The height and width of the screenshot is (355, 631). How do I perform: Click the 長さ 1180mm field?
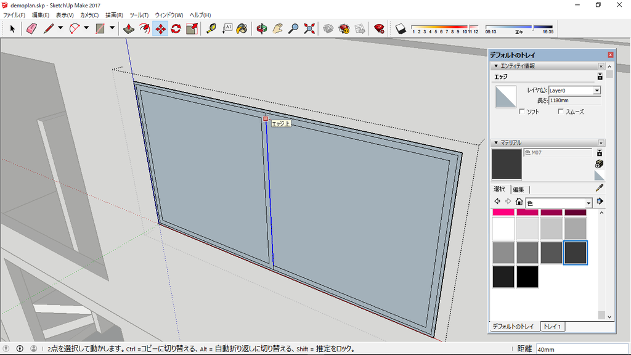click(575, 100)
